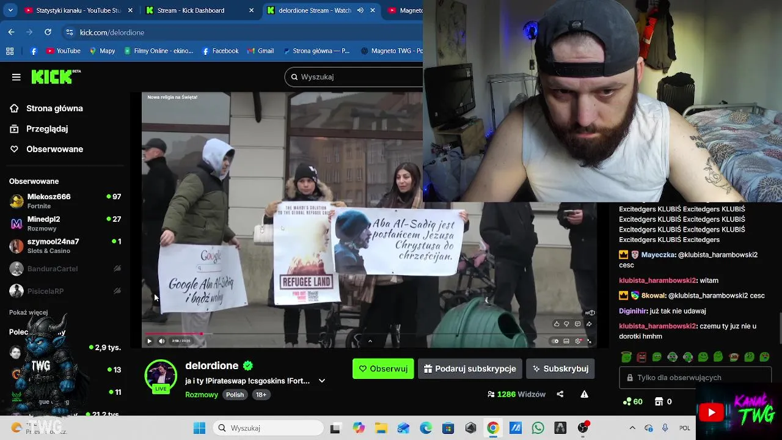Switch to Statystyki kanału YouTube Studio tab
The width and height of the screenshot is (782, 440).
[79, 10]
